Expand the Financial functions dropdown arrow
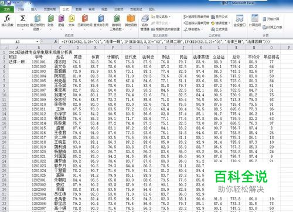Image resolution: width=293 pixels, height=212 pixels. [50, 29]
